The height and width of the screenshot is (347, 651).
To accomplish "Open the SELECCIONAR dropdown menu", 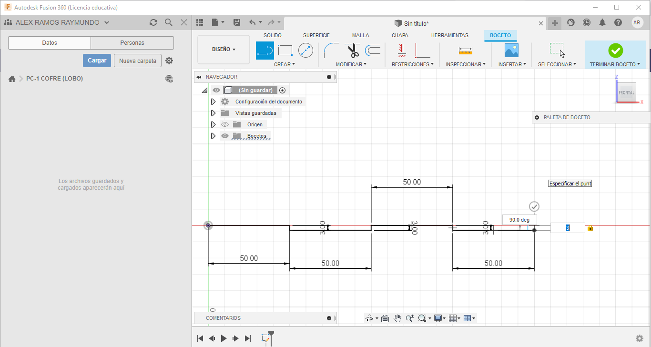I will pyautogui.click(x=557, y=64).
